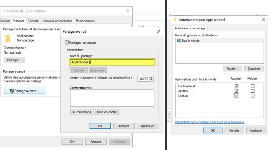
Task: Click the folder icon in Autorisations title bar
Action: click(x=175, y=20)
